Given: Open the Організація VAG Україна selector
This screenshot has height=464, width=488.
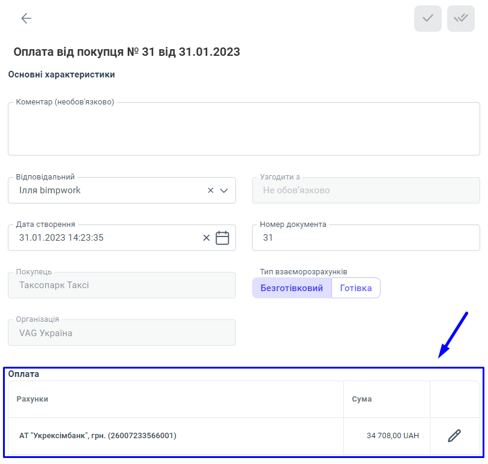Looking at the screenshot, I should [121, 333].
